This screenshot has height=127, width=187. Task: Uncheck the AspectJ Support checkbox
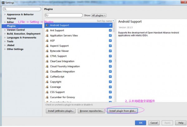click(110, 46)
